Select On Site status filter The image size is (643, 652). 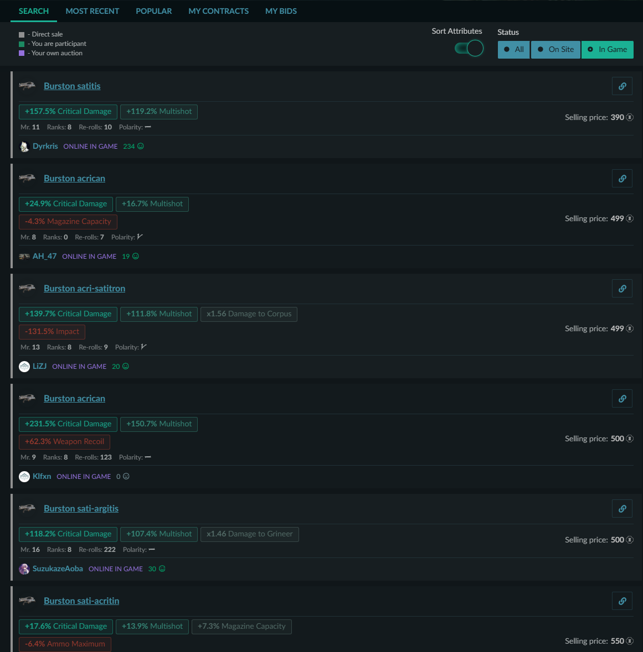tap(555, 49)
